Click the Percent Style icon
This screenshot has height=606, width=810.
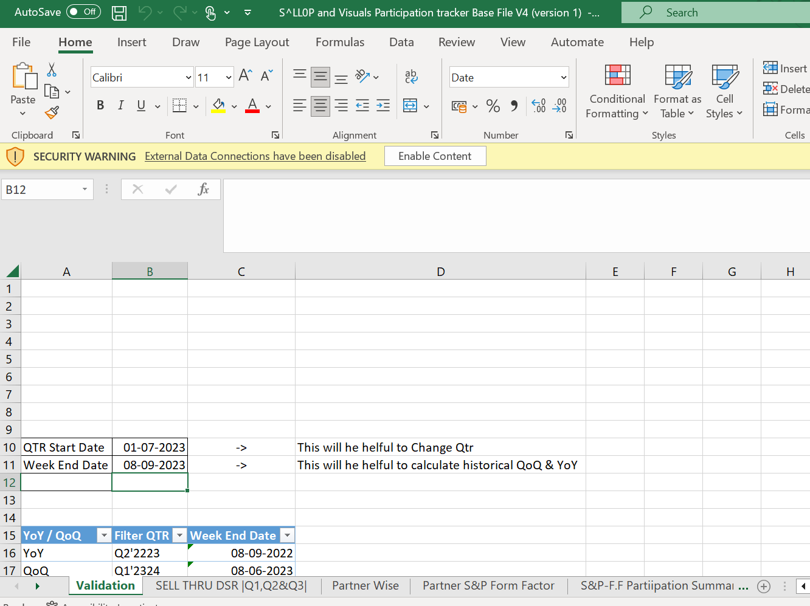point(493,106)
